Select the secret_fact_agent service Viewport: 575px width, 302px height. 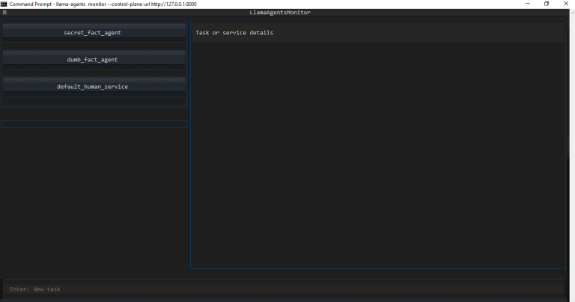[93, 33]
